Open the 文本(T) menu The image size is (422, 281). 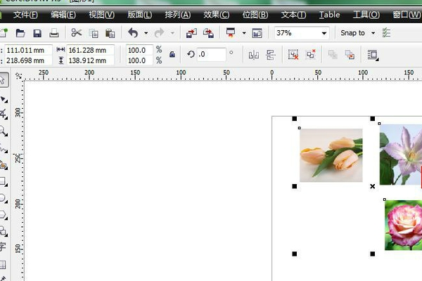[x=293, y=15]
